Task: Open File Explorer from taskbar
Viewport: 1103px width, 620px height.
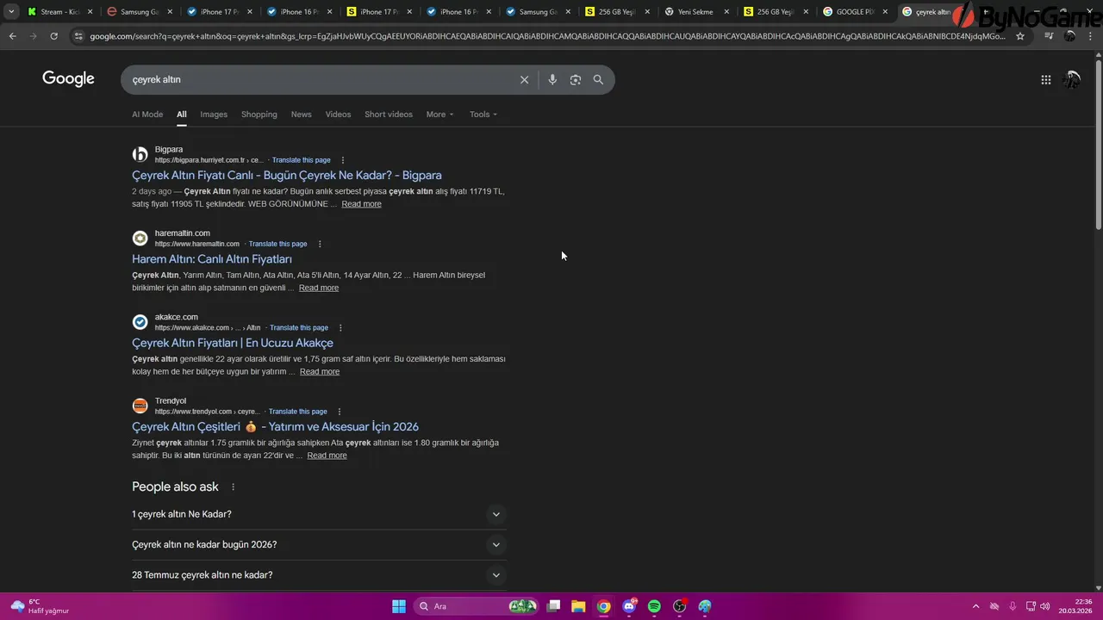Action: pos(578,606)
